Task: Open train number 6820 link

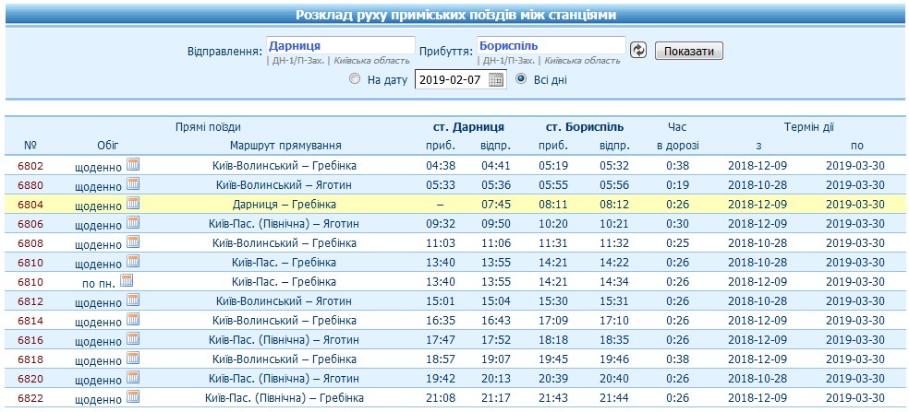Action: (30, 379)
